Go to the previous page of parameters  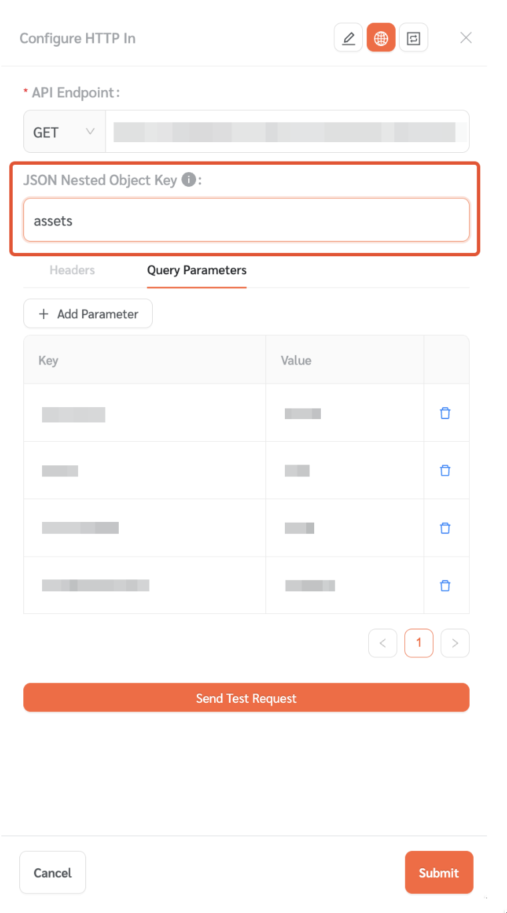point(382,643)
